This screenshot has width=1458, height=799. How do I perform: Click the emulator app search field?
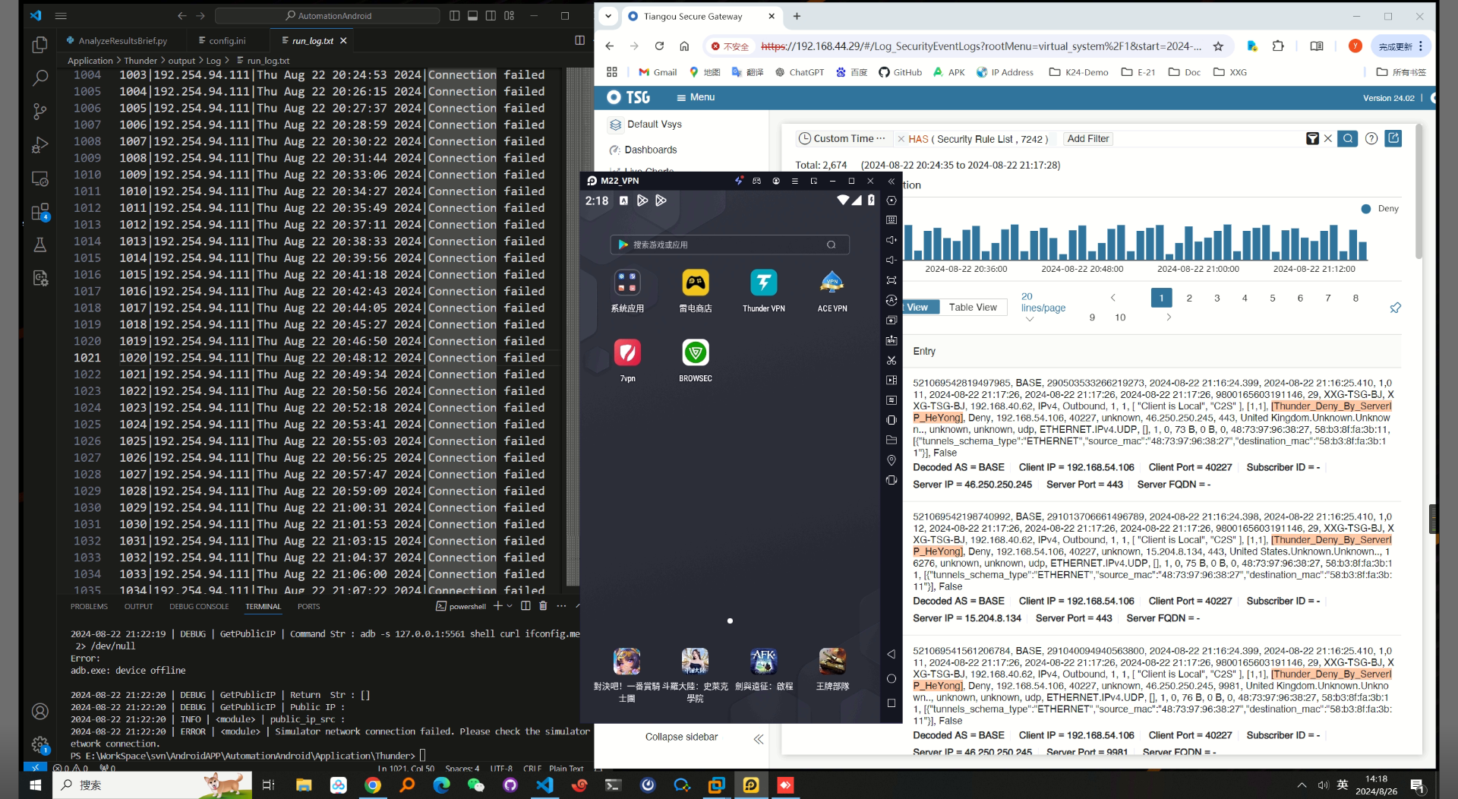coord(729,245)
